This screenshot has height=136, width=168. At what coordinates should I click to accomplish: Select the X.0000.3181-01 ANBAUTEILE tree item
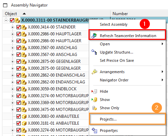pos(53,123)
